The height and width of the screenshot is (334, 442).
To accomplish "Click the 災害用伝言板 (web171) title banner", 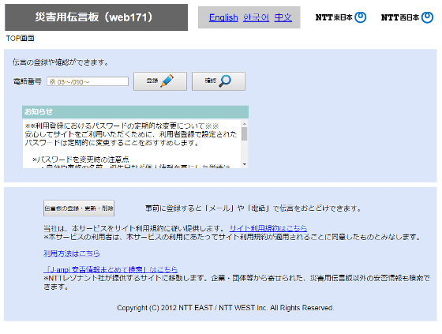I will 96,17.
